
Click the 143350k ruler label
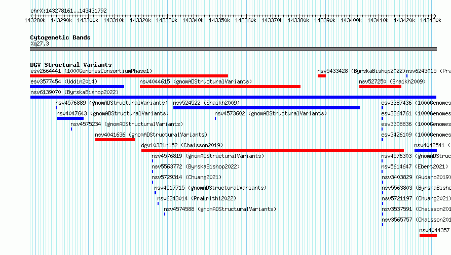pos(219,20)
